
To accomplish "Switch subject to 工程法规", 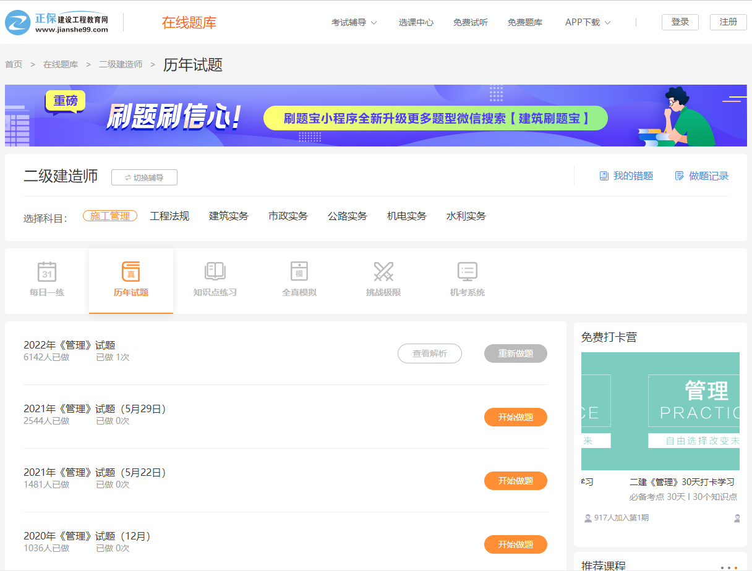I will [169, 216].
